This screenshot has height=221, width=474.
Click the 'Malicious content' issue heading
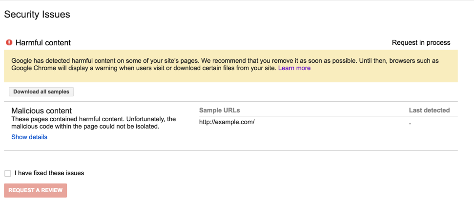click(41, 111)
